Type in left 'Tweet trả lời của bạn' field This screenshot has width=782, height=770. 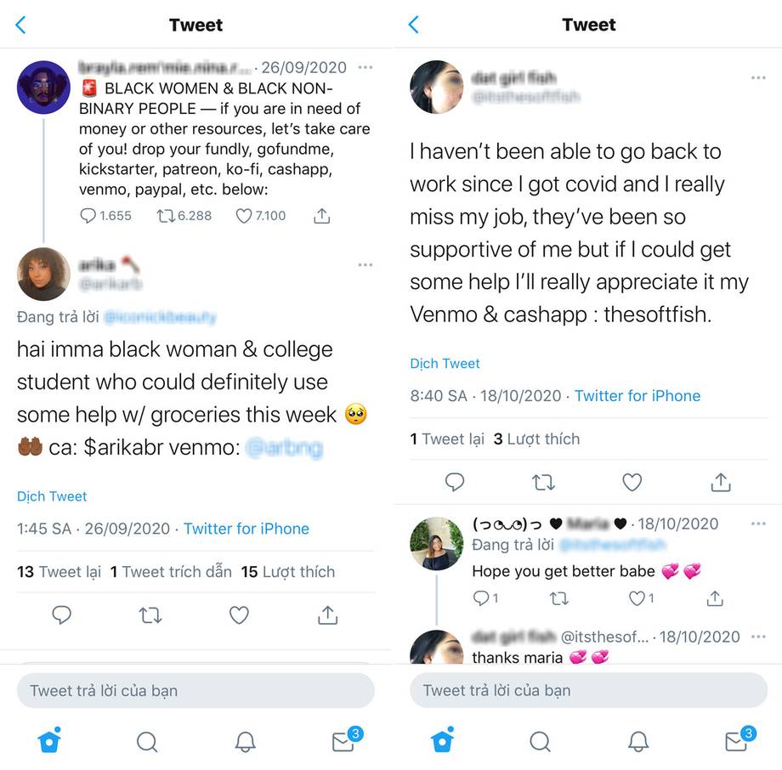pos(195,690)
